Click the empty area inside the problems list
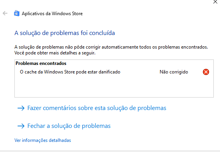Image resolution: width=220 pixels, height=152 pixels. click(114, 86)
